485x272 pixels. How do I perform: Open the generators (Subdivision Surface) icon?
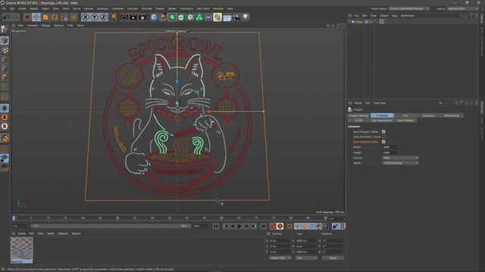(x=172, y=17)
